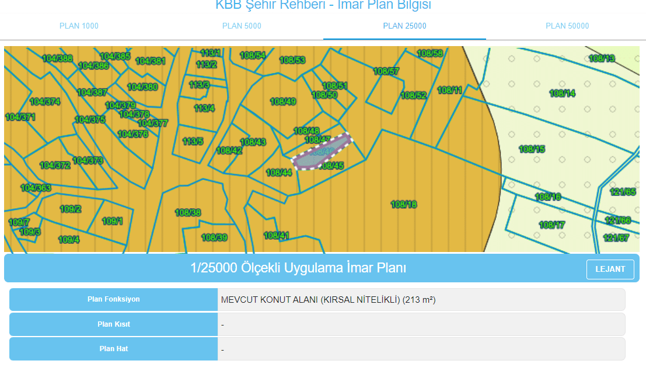Click parcel 108/15 on the map
The height and width of the screenshot is (371, 646).
click(x=532, y=149)
